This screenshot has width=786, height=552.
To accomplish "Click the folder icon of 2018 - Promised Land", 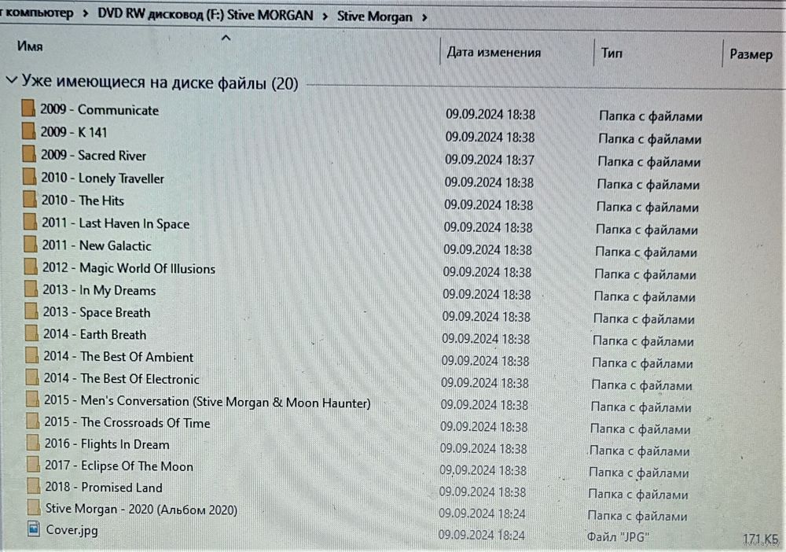I will click(x=34, y=485).
